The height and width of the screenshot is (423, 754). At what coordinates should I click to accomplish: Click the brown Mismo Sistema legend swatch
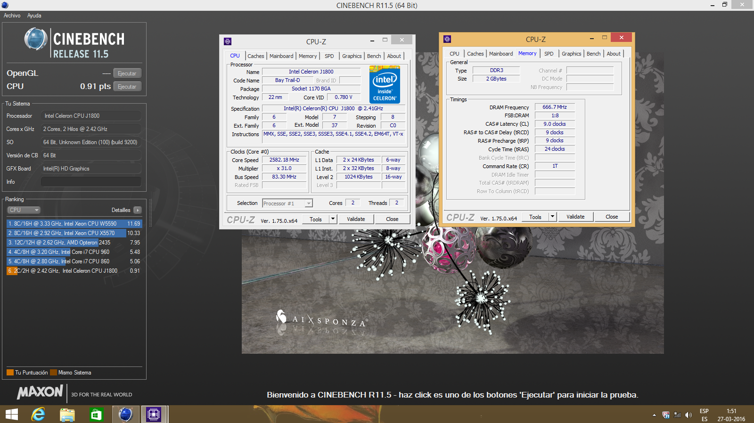point(53,373)
